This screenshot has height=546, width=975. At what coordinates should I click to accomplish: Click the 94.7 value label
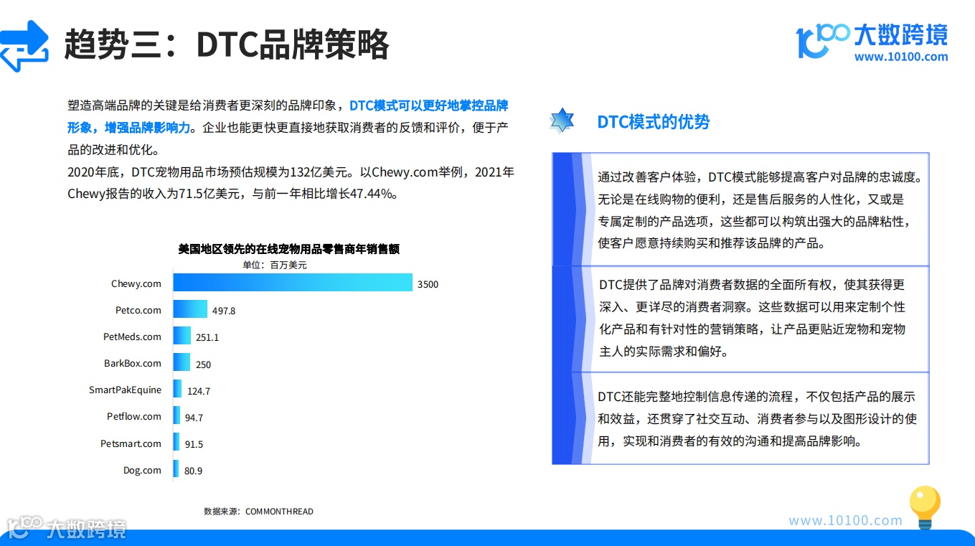194,418
